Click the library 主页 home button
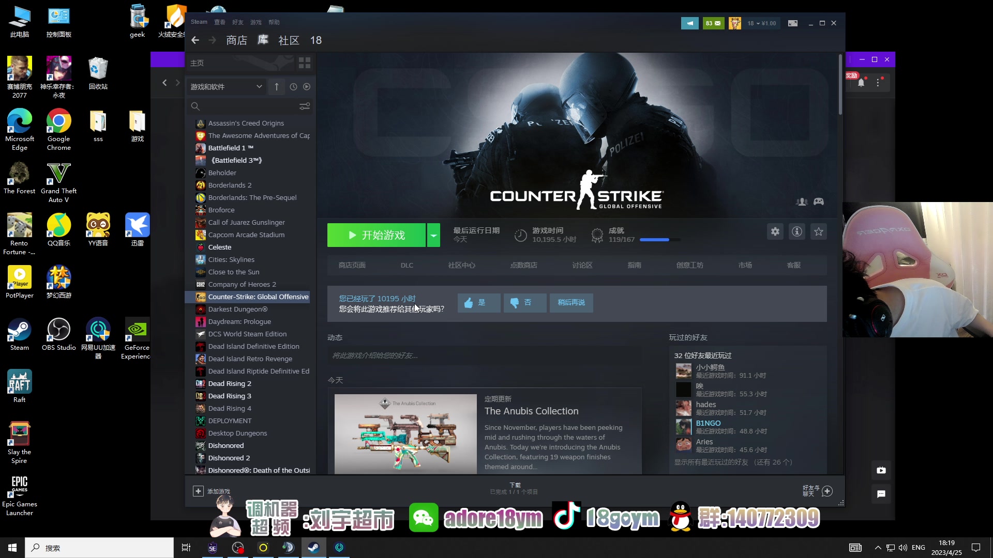This screenshot has width=993, height=558. click(x=197, y=63)
